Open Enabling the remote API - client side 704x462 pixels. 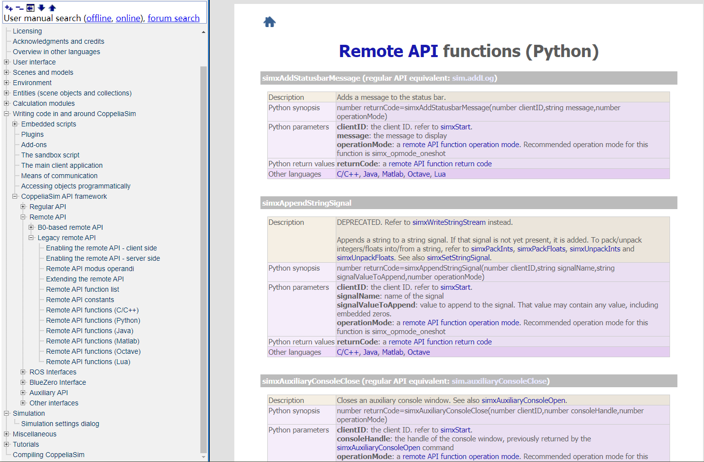click(x=101, y=248)
